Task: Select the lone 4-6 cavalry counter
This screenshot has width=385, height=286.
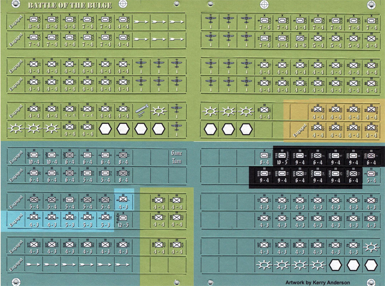Action: [x=300, y=40]
